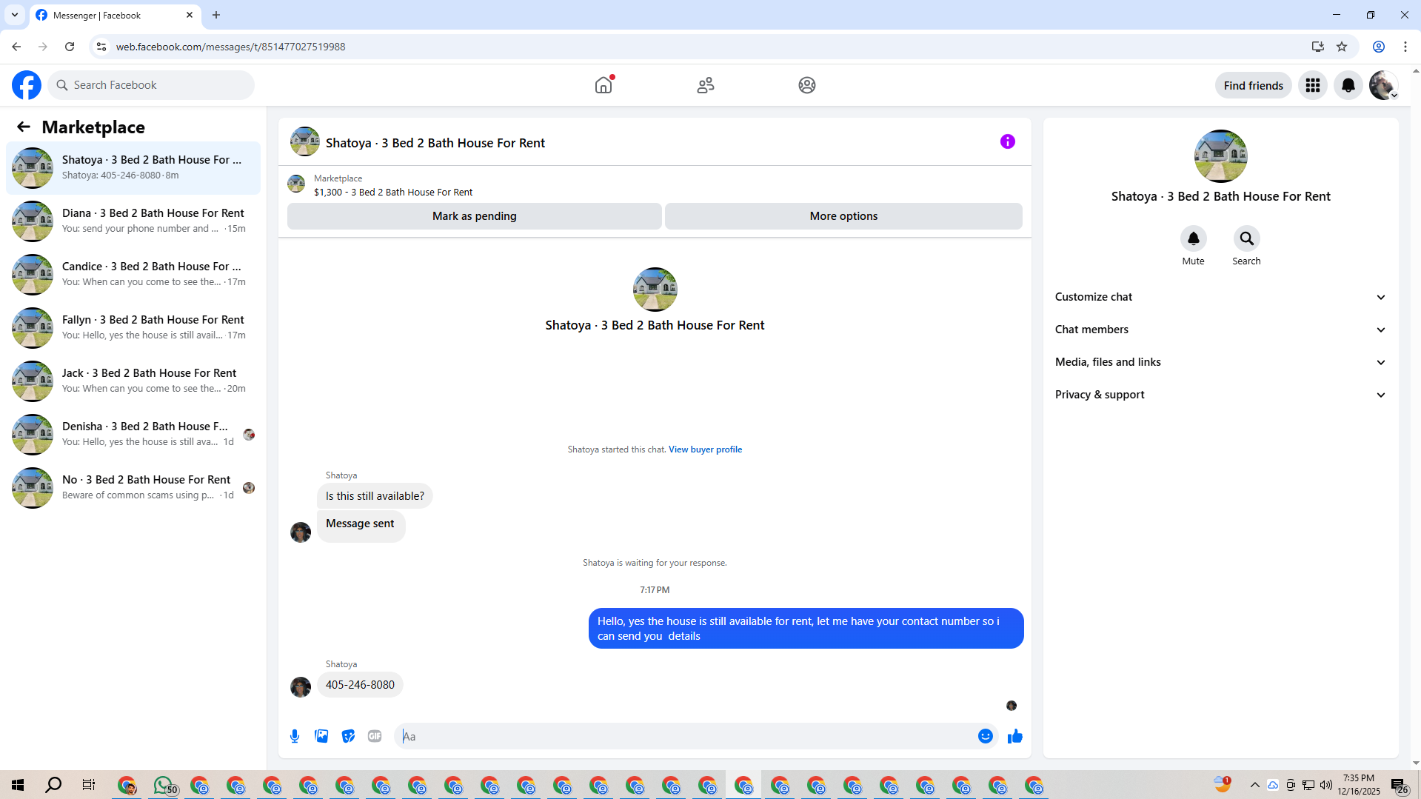Open the Friends icon in top navigation
This screenshot has width=1421, height=799.
(706, 85)
